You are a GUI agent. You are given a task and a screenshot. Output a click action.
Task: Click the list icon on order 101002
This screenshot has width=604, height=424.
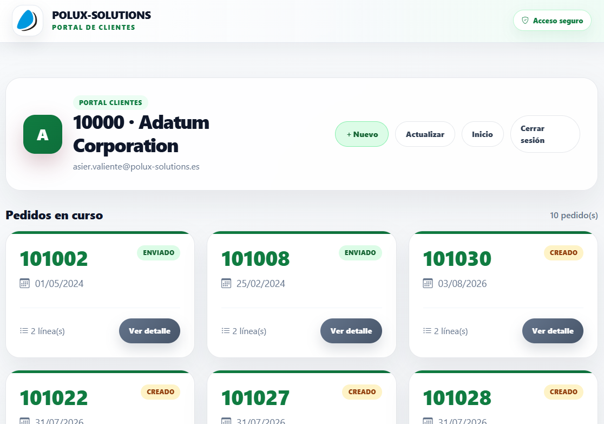[24, 331]
